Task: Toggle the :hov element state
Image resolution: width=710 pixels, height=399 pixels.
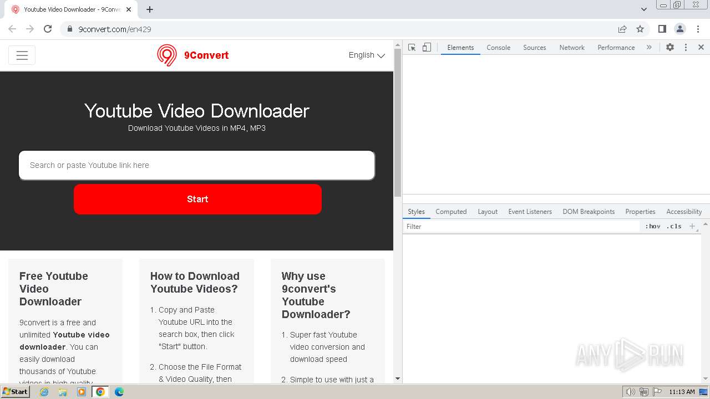Action: coord(653,227)
